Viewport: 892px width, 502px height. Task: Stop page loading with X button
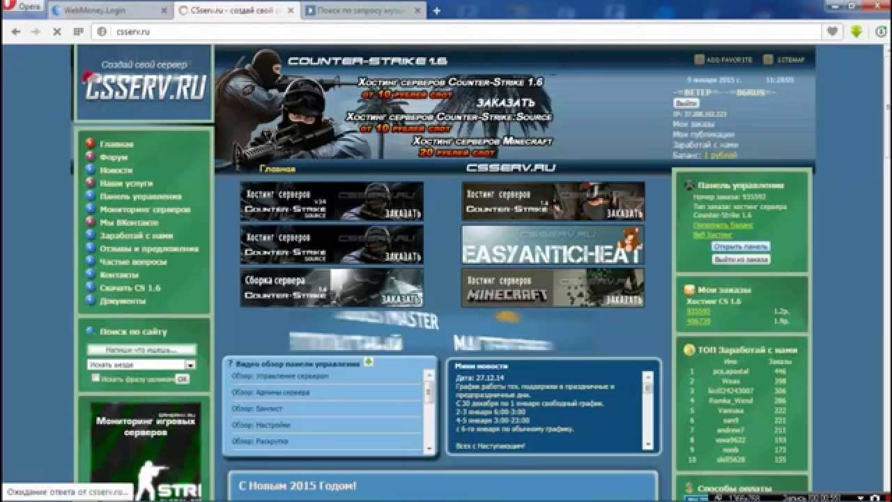click(57, 31)
